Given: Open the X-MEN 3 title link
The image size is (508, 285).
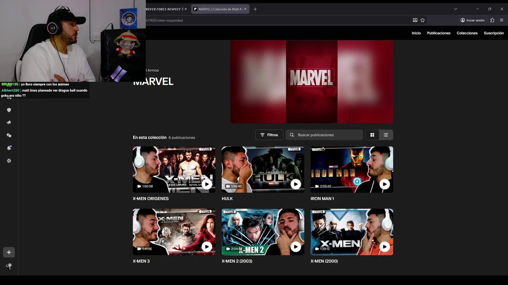Looking at the screenshot, I should pos(141,261).
